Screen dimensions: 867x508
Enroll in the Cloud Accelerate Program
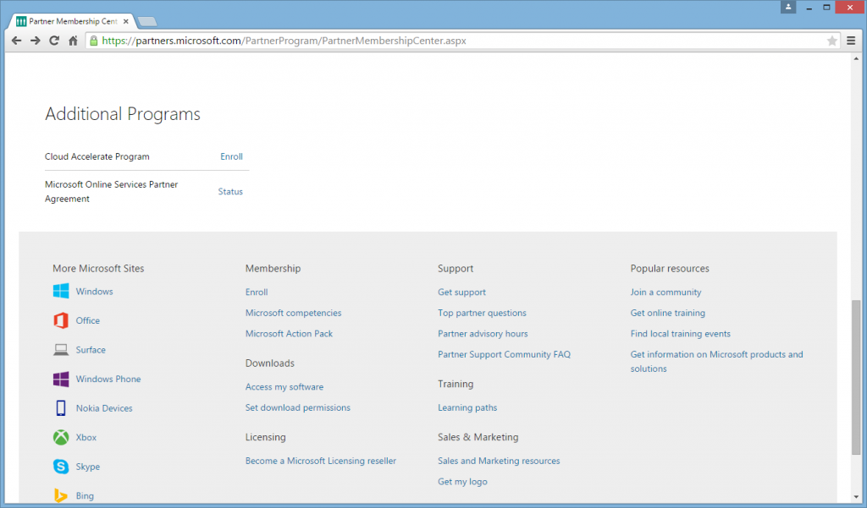click(x=231, y=157)
